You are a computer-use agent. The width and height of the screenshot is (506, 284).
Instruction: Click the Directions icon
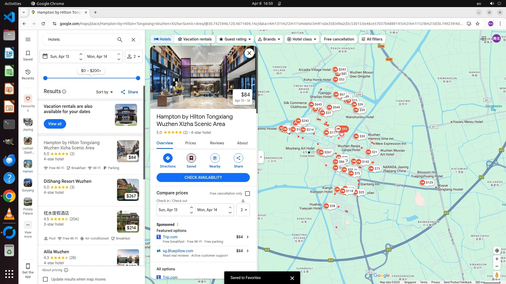coord(168,158)
